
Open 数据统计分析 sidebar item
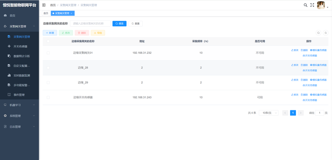[x=20, y=56]
